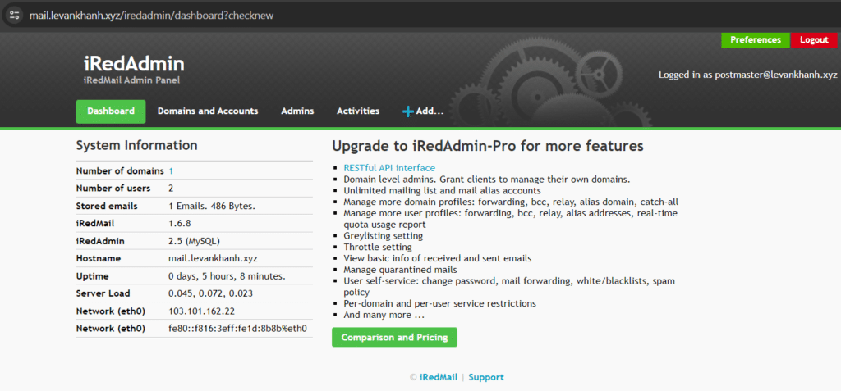
Task: Open the green Preferences button
Action: point(755,39)
